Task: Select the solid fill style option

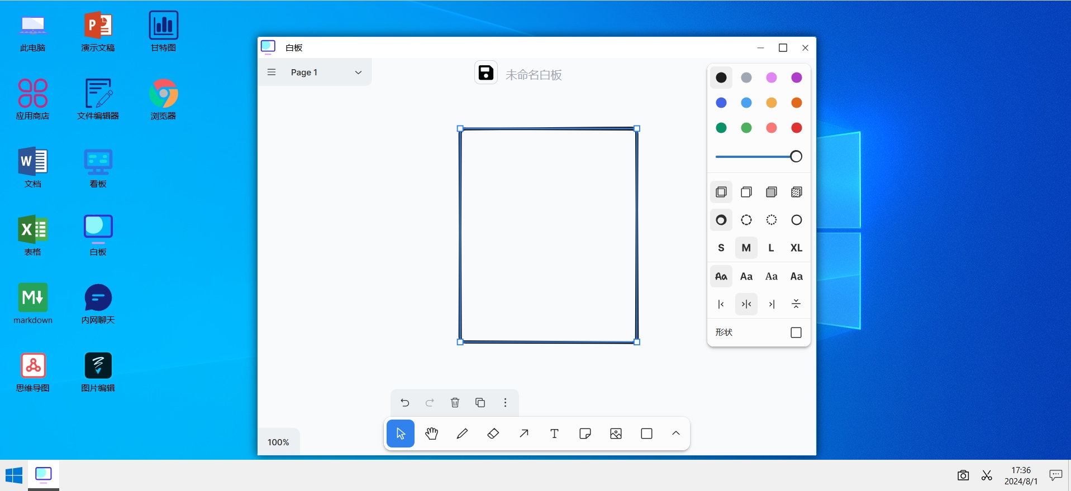Action: coord(771,192)
